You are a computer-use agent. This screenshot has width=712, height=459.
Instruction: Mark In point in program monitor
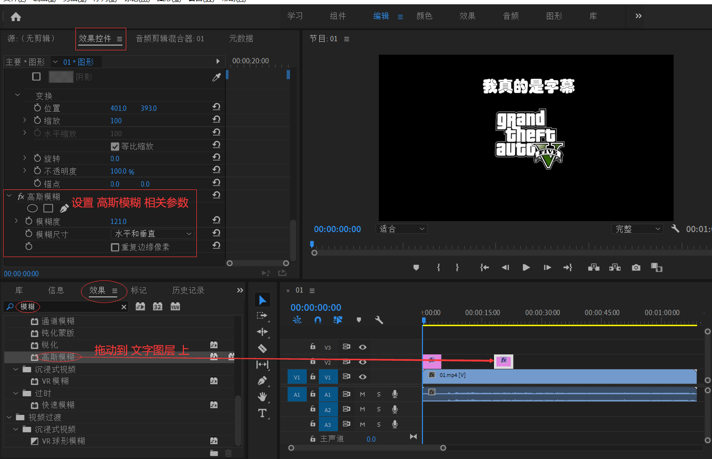[x=438, y=268]
